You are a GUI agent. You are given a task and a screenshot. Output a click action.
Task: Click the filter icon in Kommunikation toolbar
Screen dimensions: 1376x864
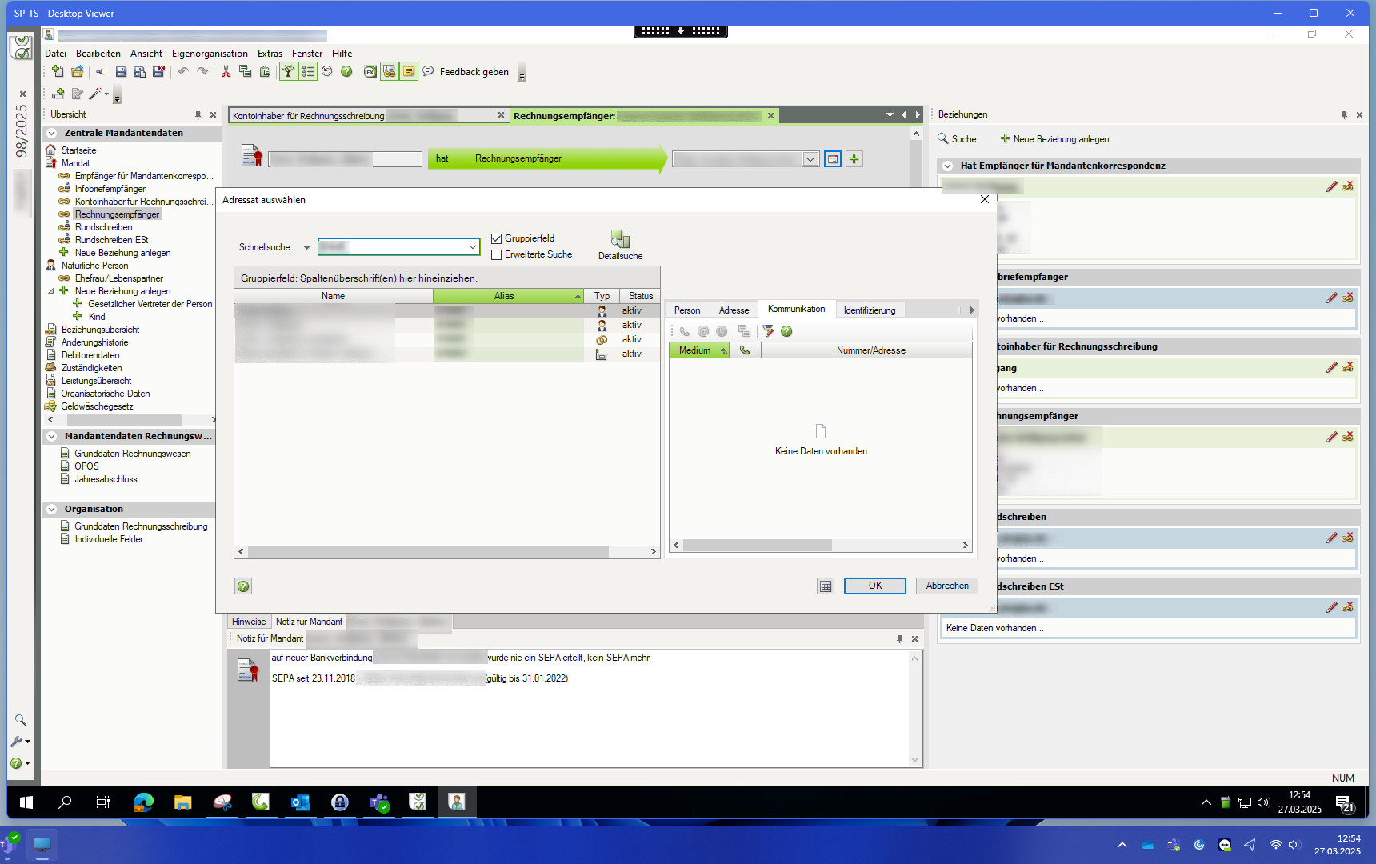click(768, 331)
